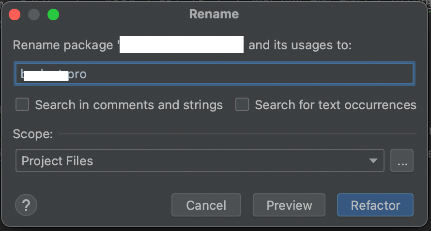Open the Project Files scope dropdown
Screen dimensions: 431x231
(194, 161)
